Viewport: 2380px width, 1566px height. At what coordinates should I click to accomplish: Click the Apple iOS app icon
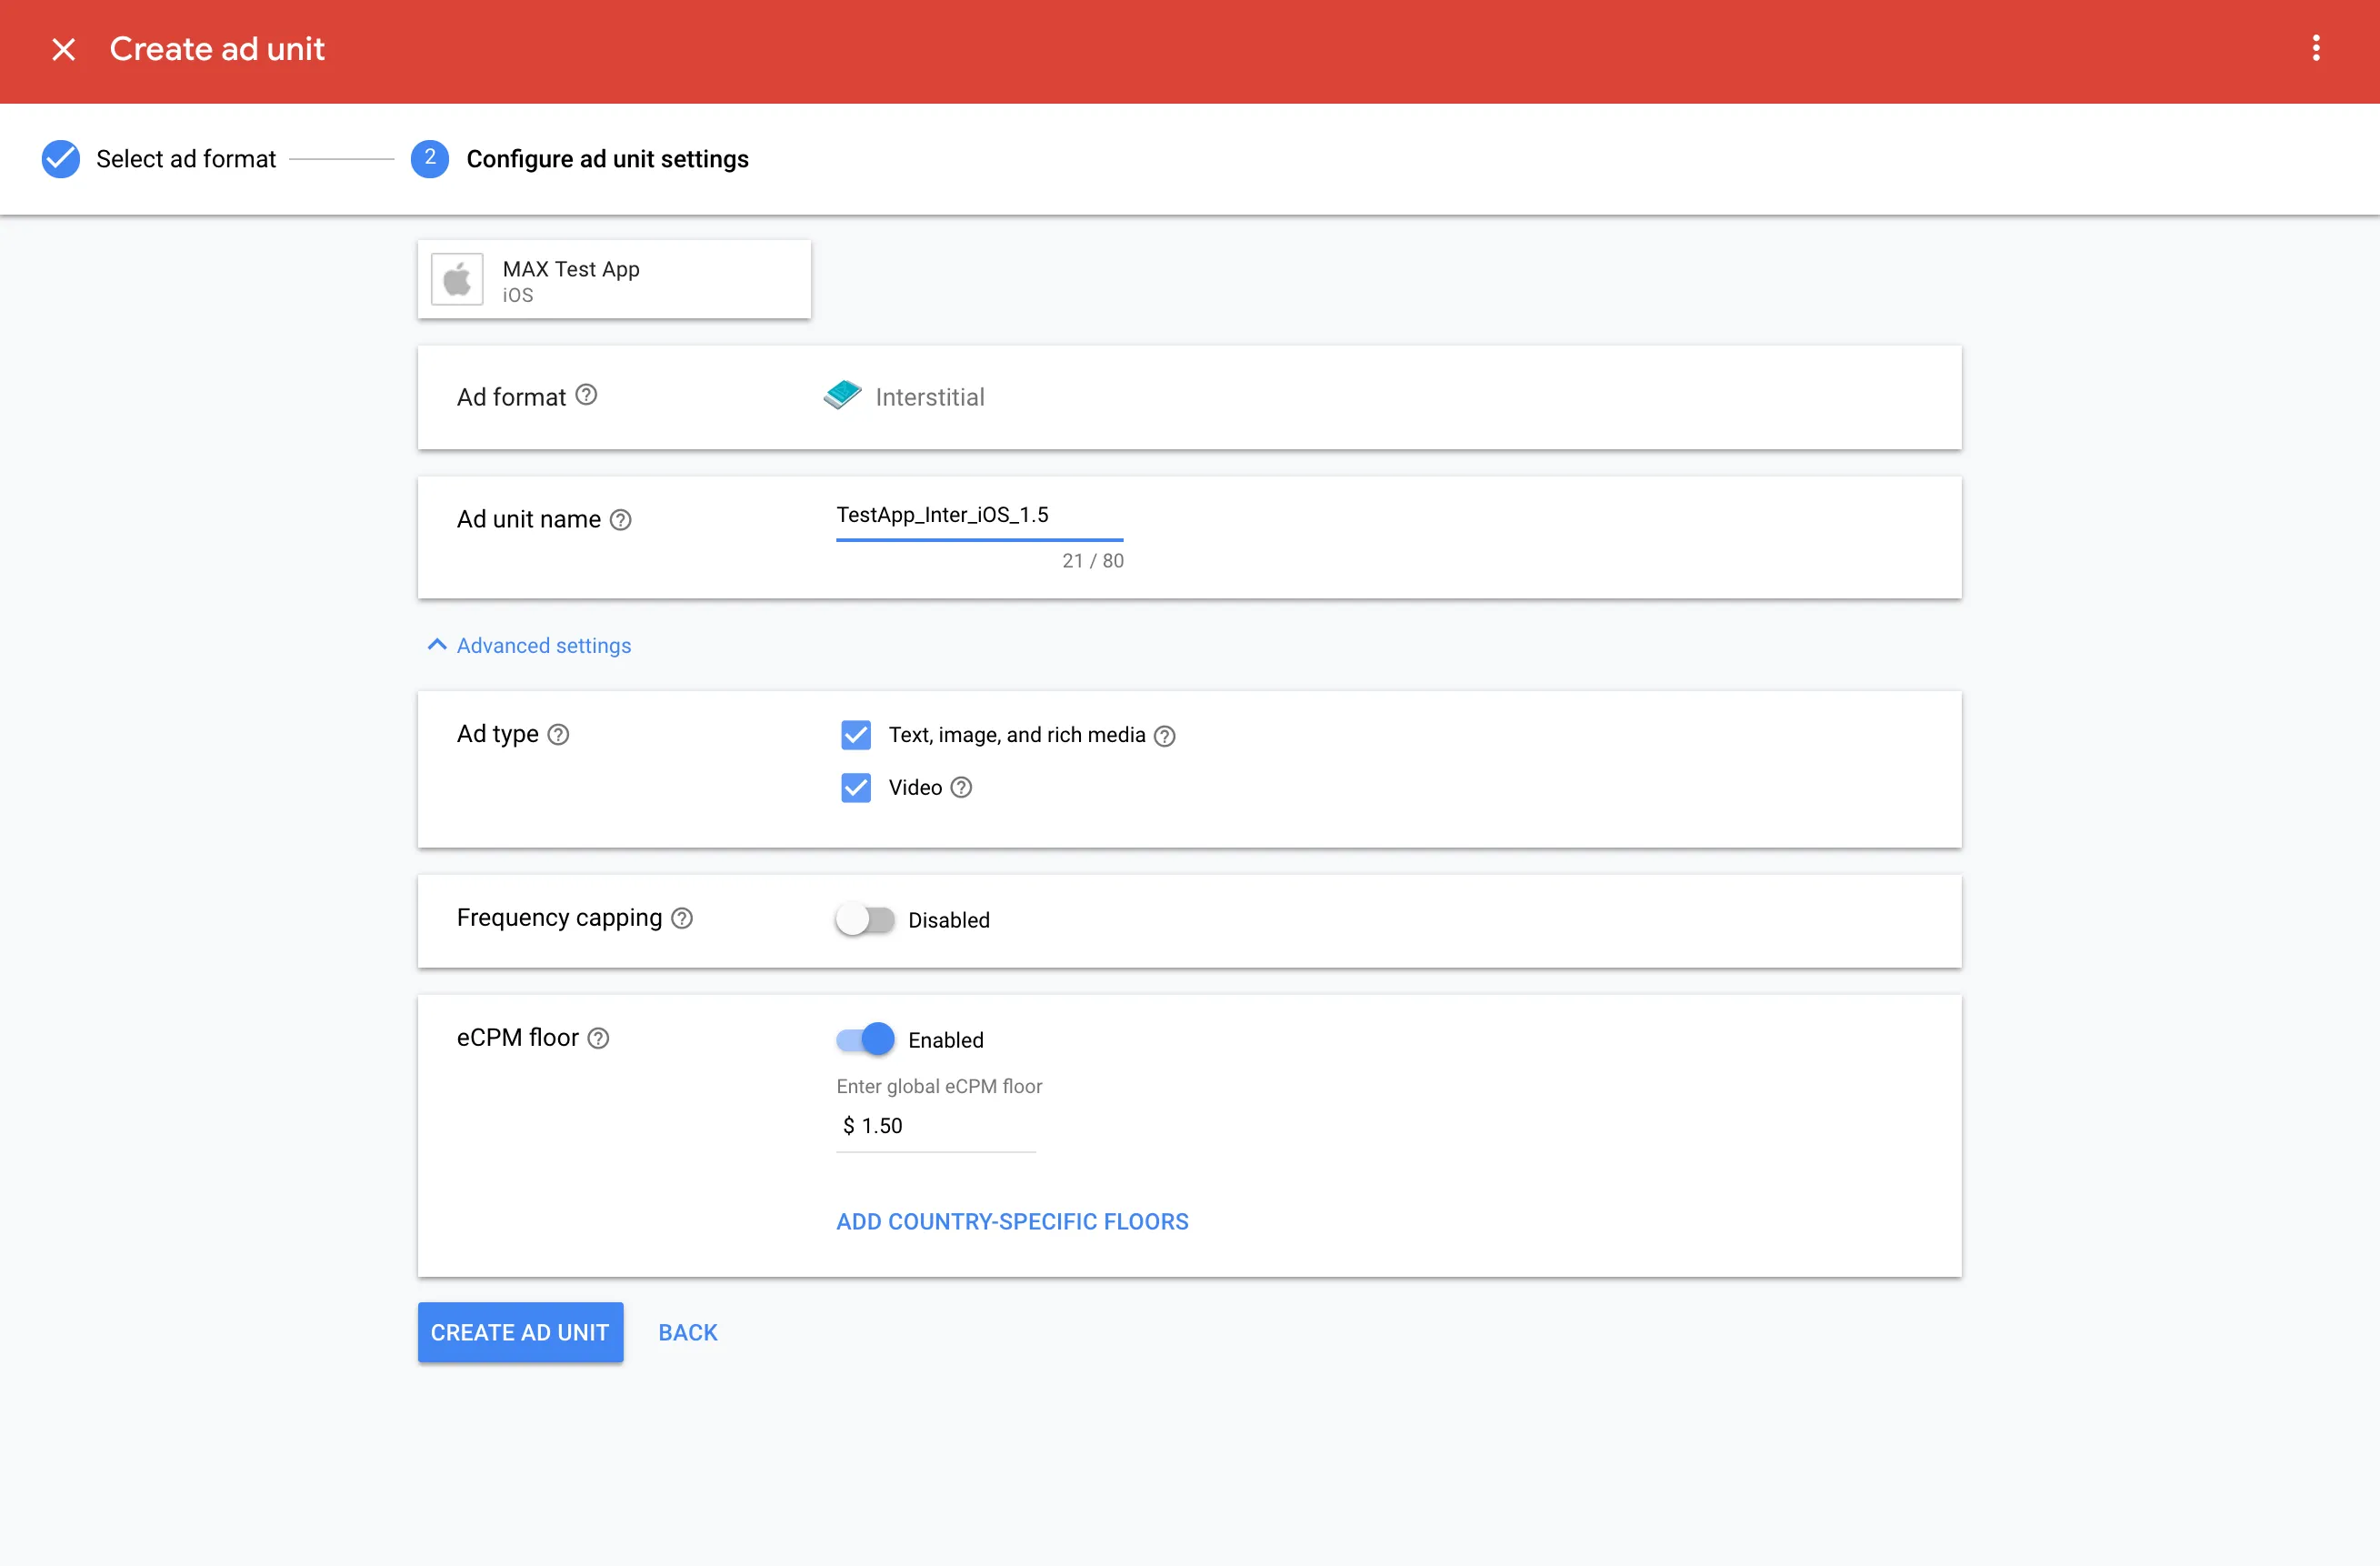tap(458, 279)
